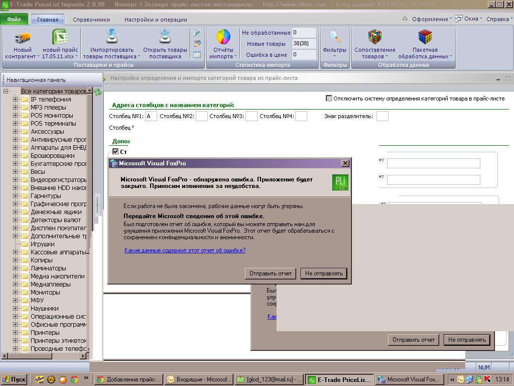Toggle the checked 'Ст' checkbox

click(x=115, y=151)
